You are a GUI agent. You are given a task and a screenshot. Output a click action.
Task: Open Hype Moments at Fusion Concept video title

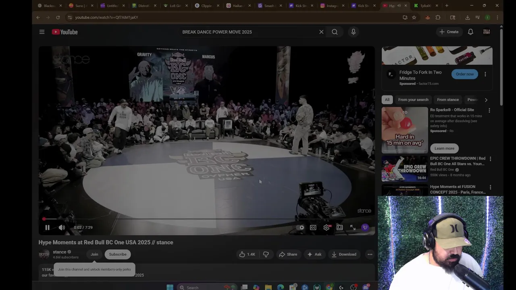458,189
